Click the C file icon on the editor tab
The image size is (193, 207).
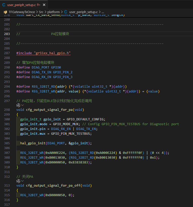[4, 5]
